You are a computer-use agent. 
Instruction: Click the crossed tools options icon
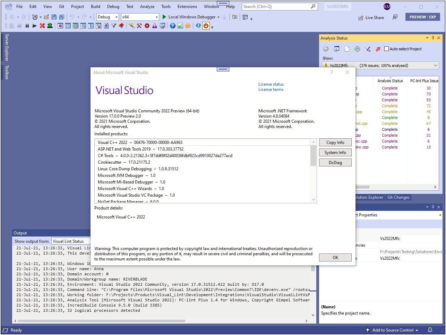pyautogui.click(x=139, y=26)
